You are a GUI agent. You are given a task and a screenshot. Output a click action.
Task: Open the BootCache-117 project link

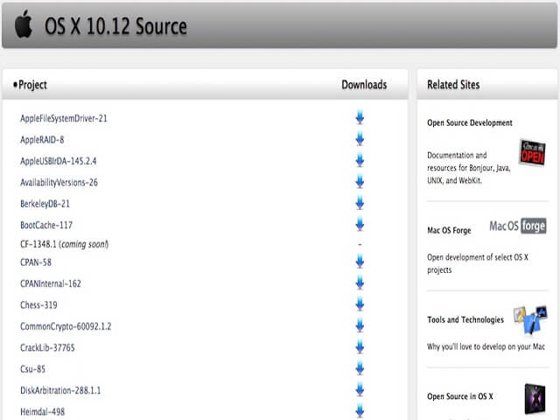[x=46, y=226]
